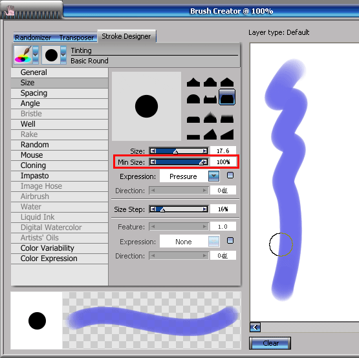Screen dimensions: 359x358
Task: Select the notched tip profile icon
Action: pos(210,100)
